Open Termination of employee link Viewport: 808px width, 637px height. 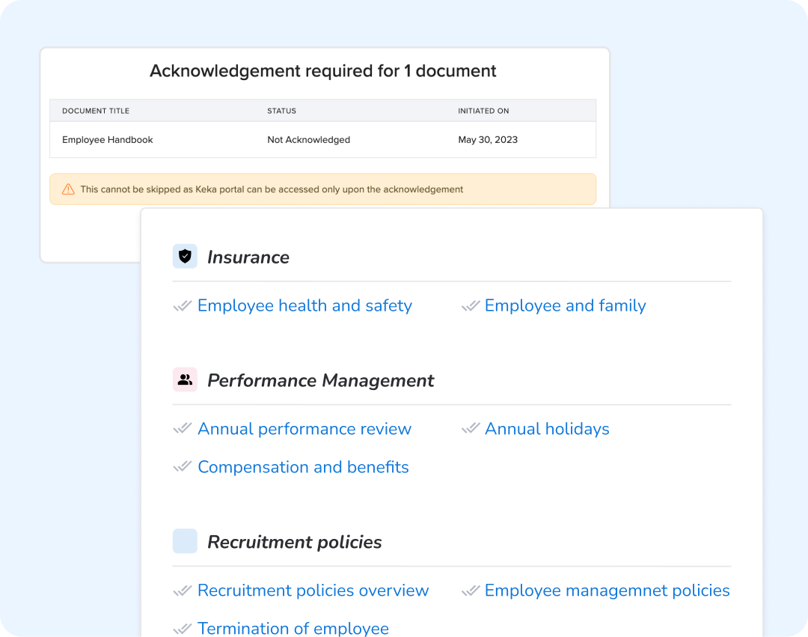[293, 628]
